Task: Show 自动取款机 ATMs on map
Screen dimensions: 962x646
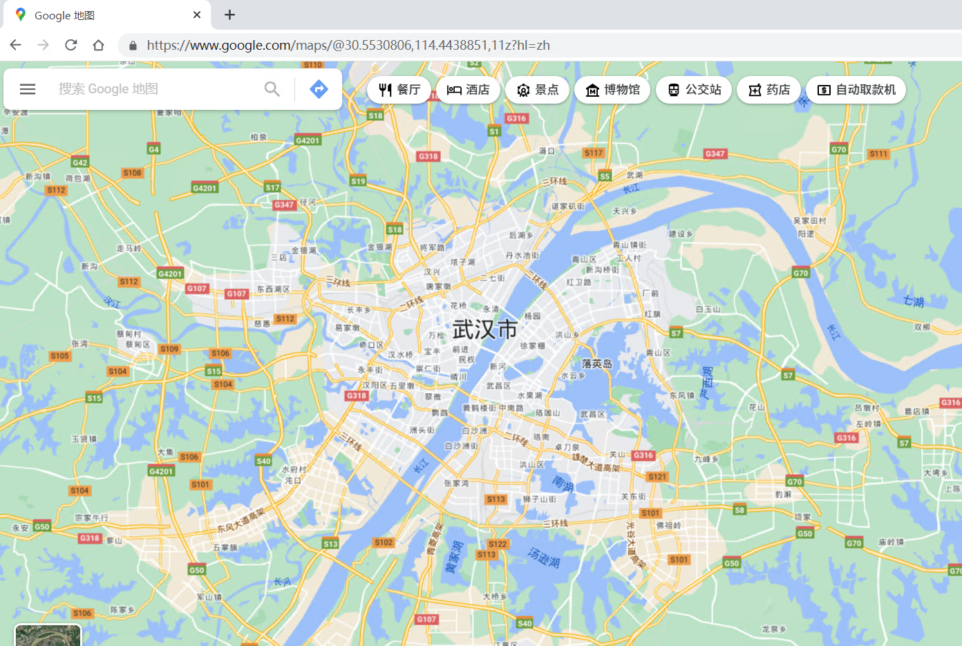Action: coord(856,90)
